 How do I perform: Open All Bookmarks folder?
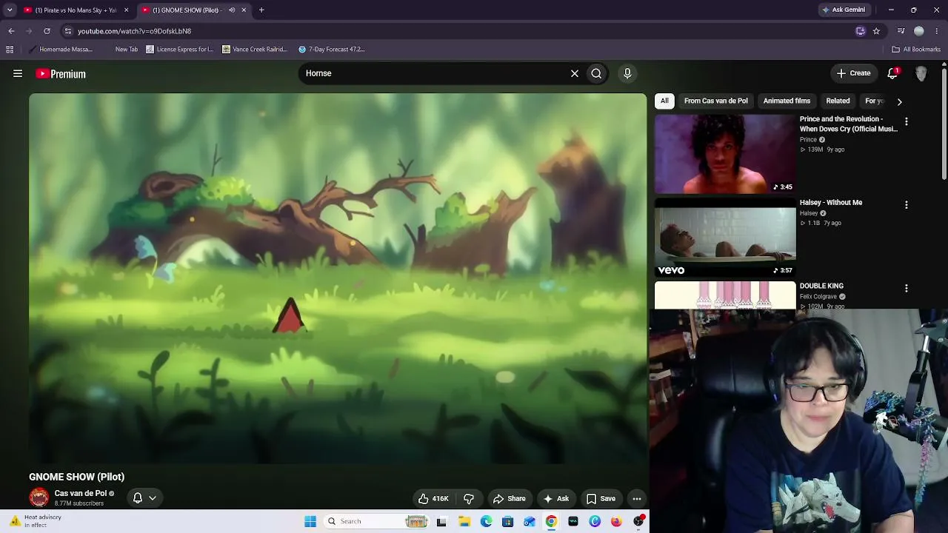(916, 50)
